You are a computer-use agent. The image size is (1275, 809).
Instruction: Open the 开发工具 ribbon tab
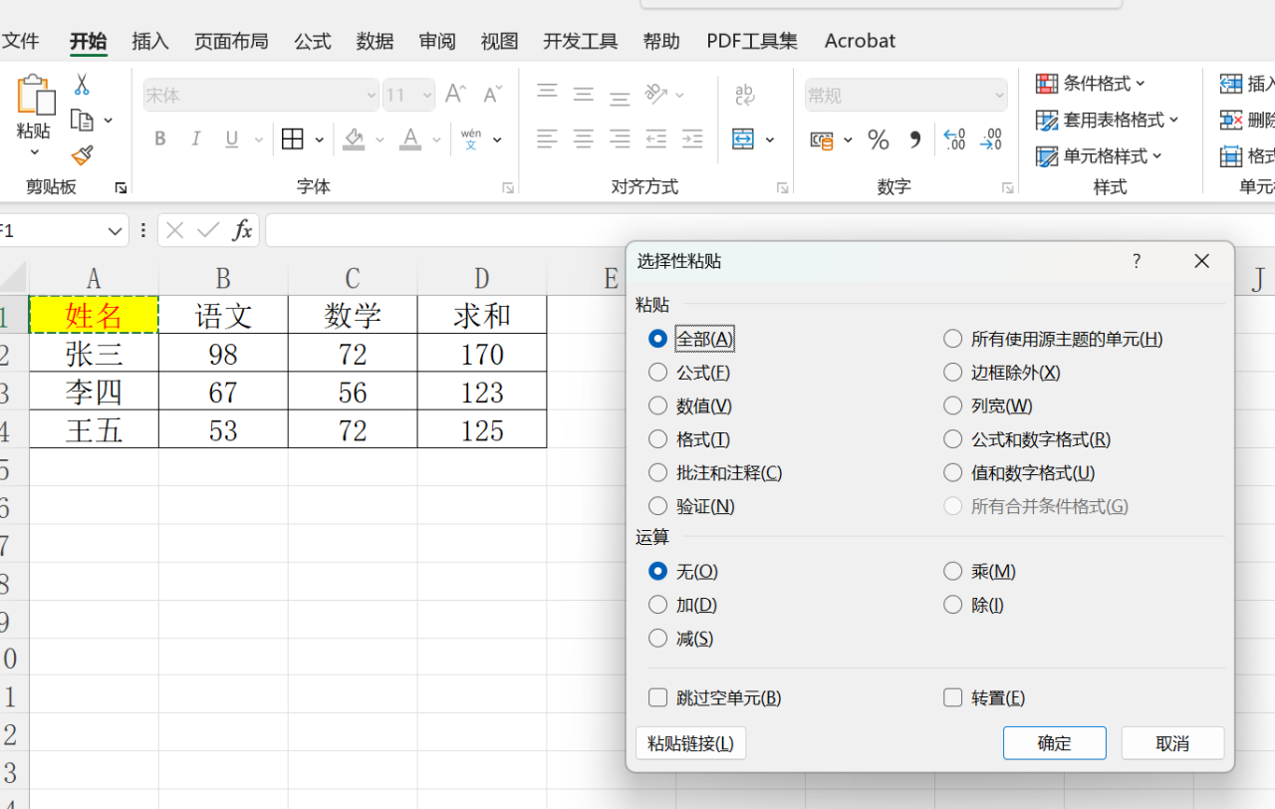point(581,41)
